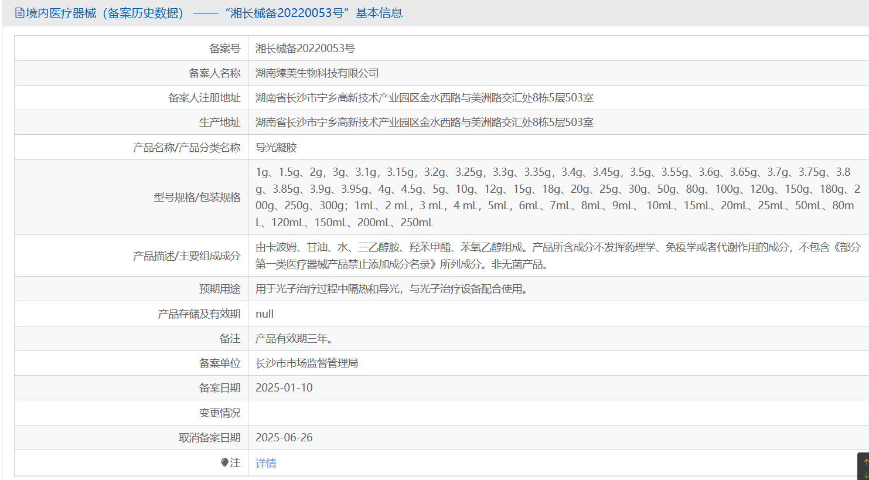
Task: Click the lightbulb icon beside 注
Action: point(224,463)
